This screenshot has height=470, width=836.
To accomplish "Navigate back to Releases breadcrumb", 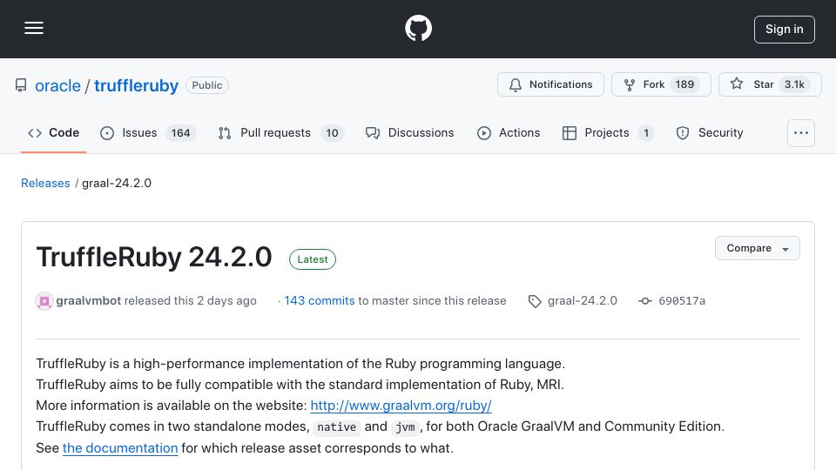I will click(x=45, y=183).
